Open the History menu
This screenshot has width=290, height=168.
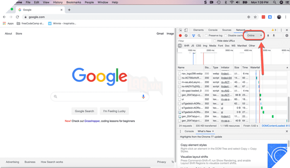pyautogui.click(x=58, y=2)
